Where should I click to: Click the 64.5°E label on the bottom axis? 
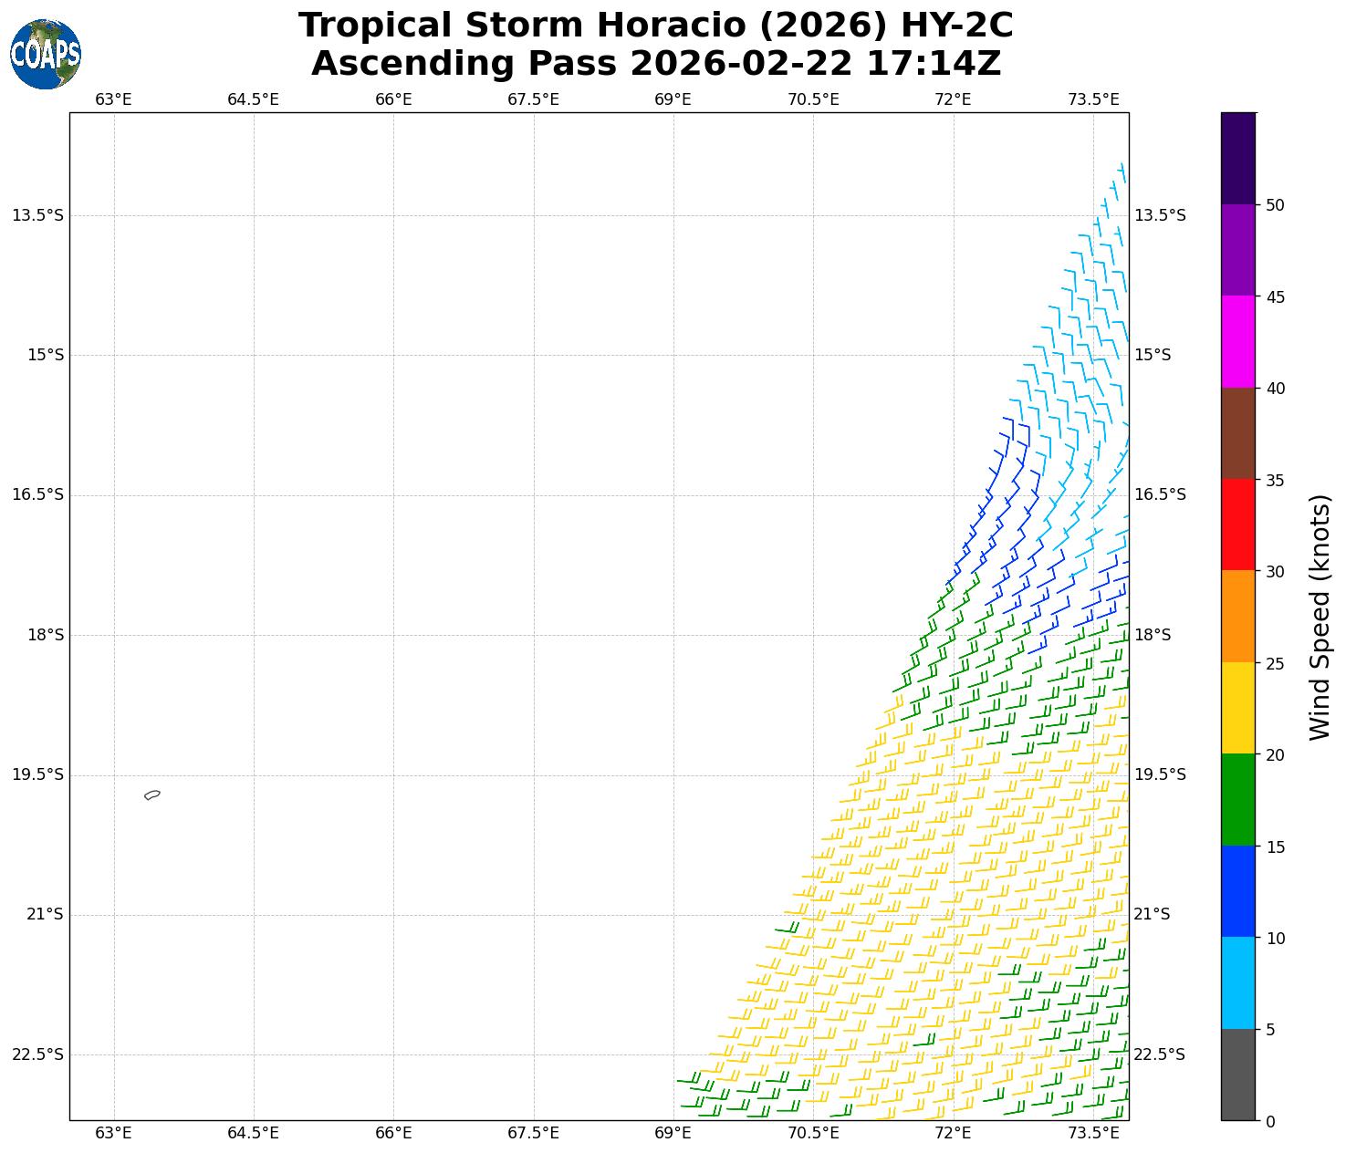(253, 1134)
